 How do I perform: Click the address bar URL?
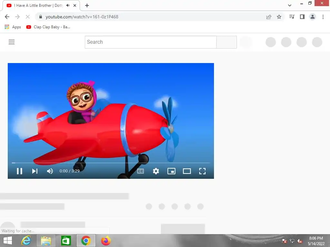(x=82, y=17)
